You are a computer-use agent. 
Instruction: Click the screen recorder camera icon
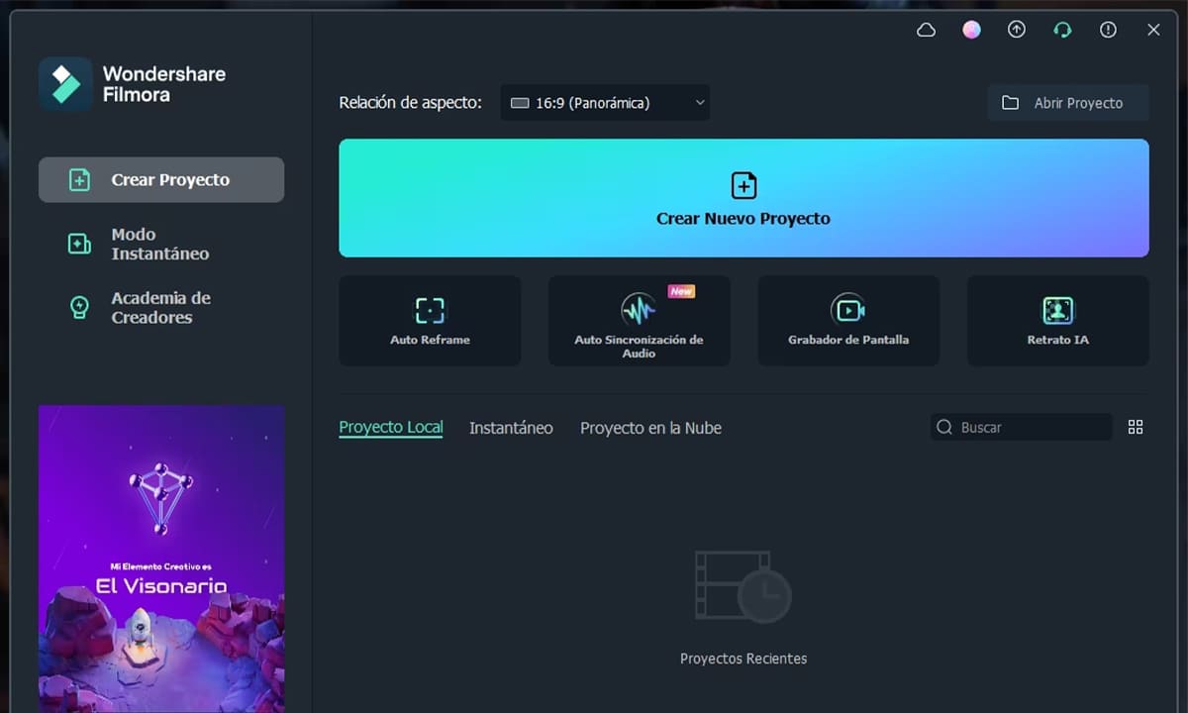[848, 310]
